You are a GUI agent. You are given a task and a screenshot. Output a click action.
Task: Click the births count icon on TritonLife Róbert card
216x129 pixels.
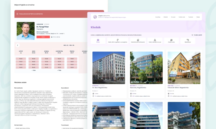click(x=168, y=96)
